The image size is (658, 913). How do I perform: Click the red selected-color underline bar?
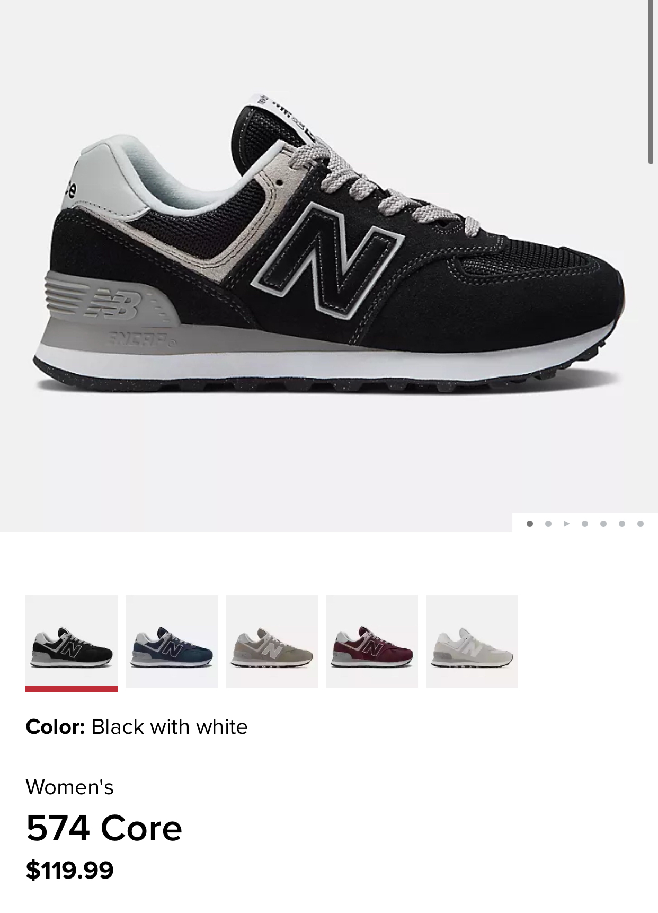[72, 689]
